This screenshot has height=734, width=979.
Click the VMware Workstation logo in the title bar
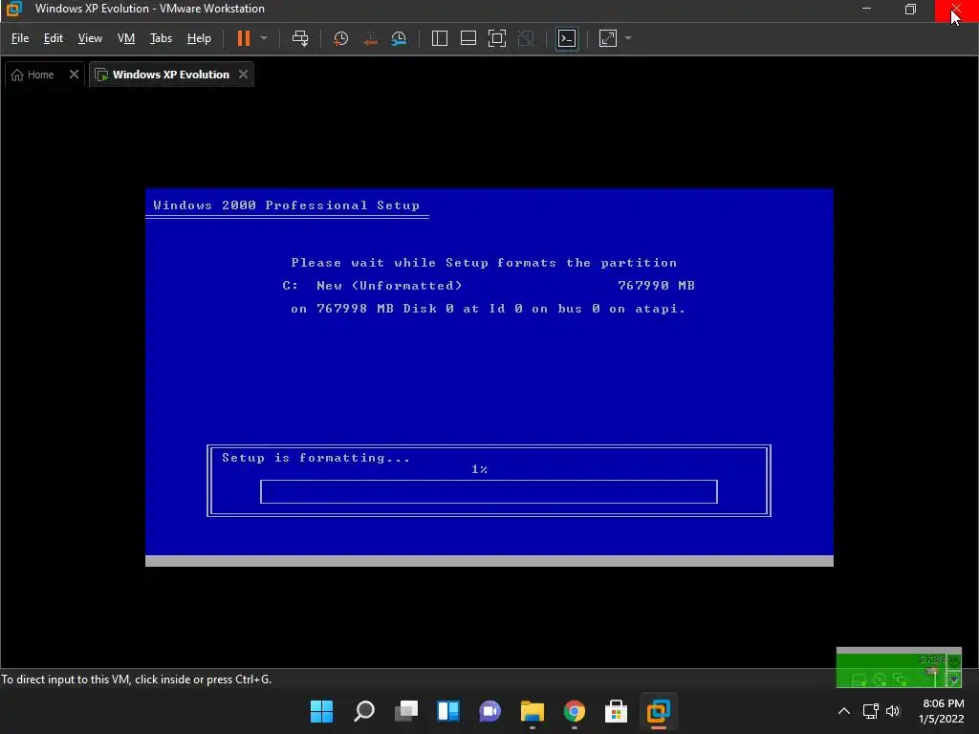[x=13, y=9]
